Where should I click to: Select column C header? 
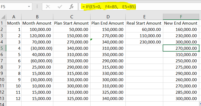tap(72, 17)
